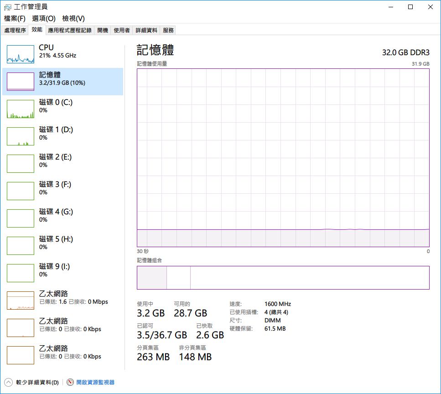This screenshot has height=394, width=441.
Task: Select the CPU performance graph thumbnail
Action: tap(21, 54)
